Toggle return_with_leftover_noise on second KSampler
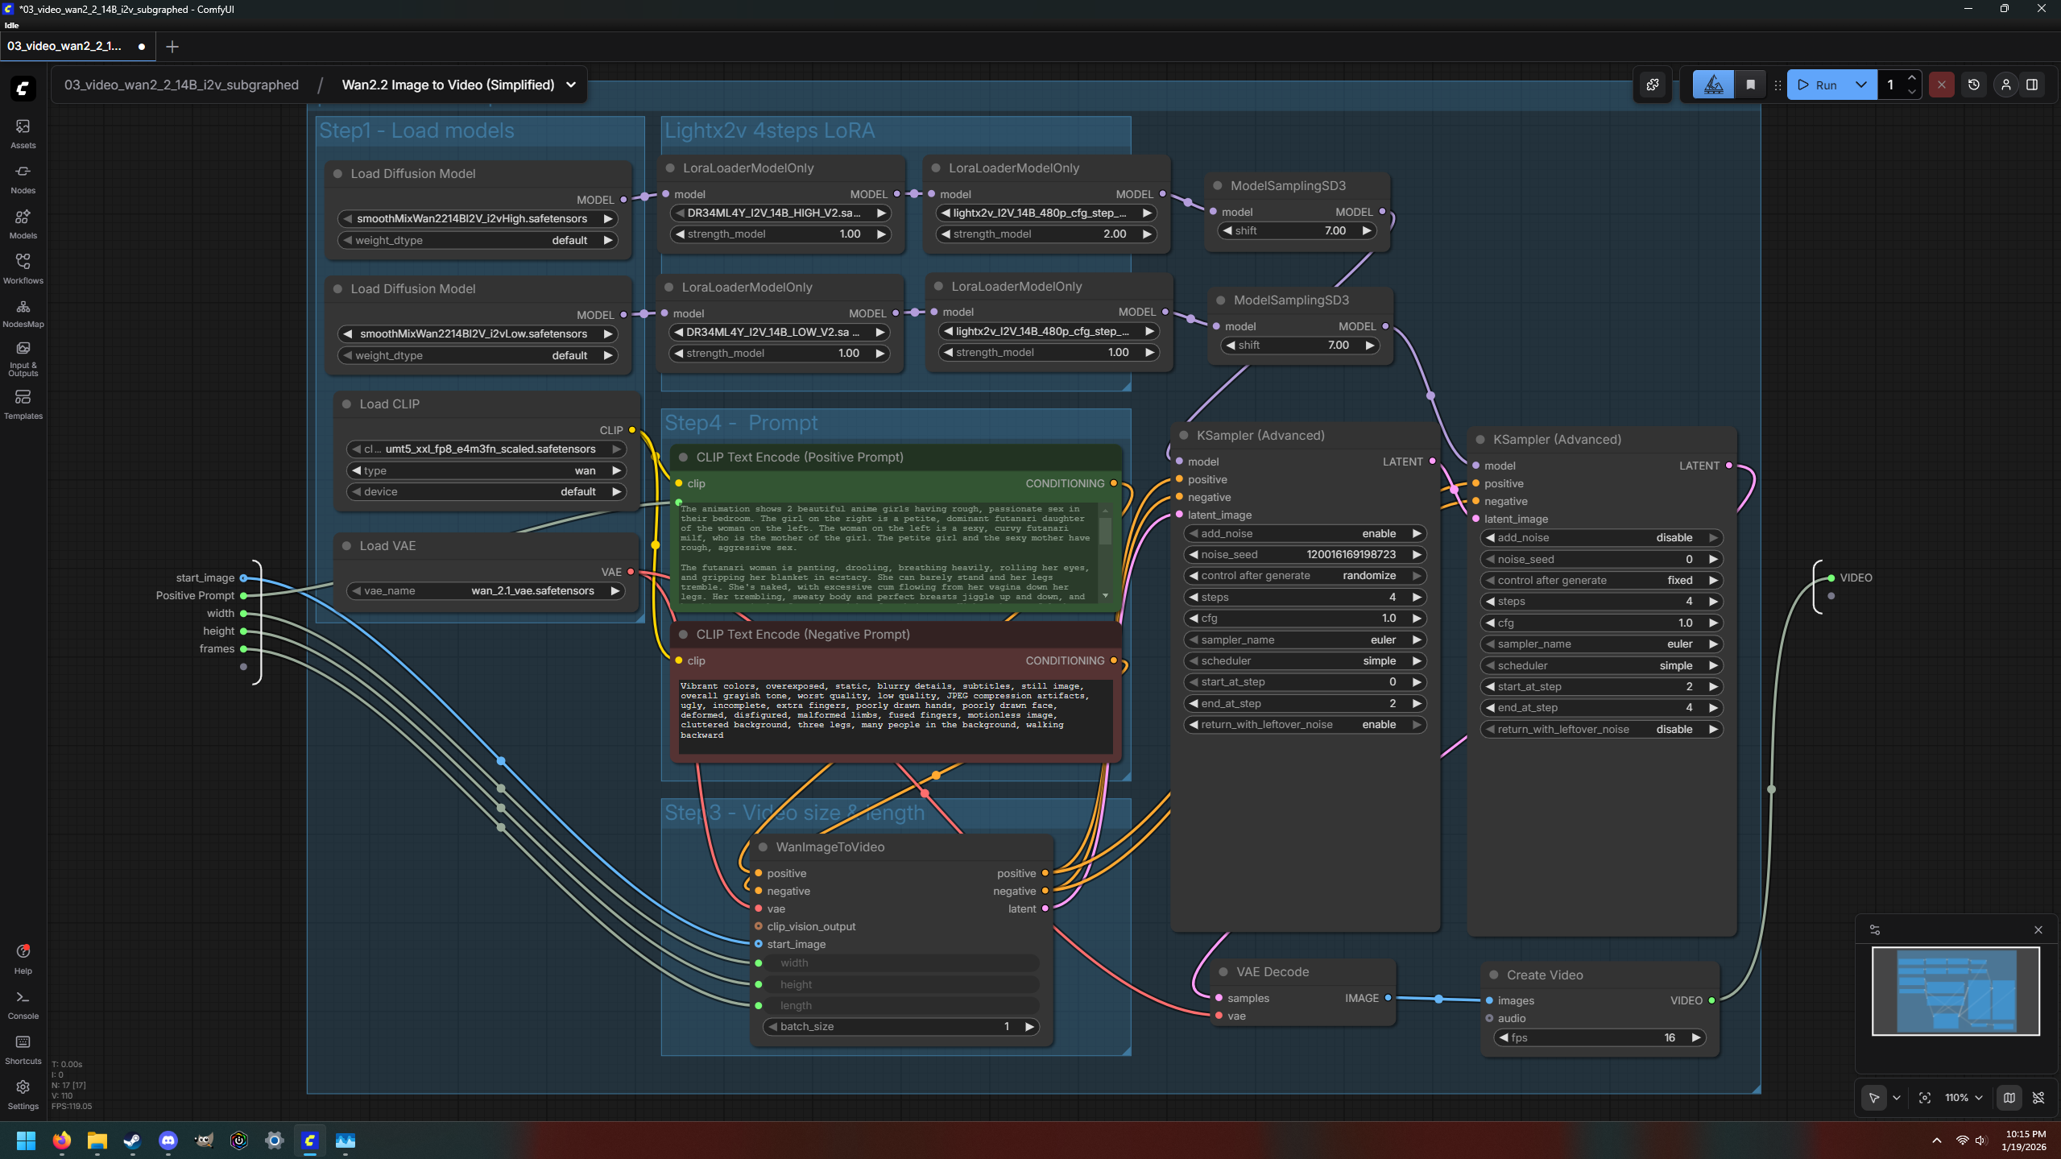 [x=1601, y=729]
